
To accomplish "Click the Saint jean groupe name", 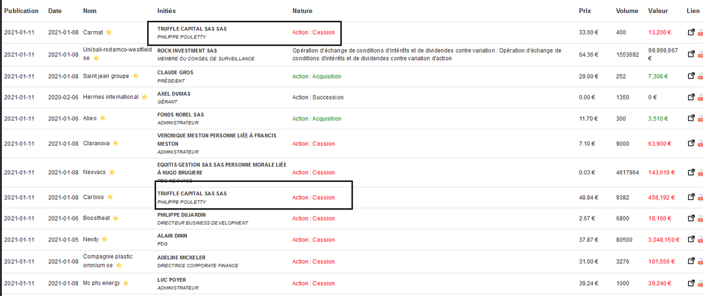I will point(107,76).
